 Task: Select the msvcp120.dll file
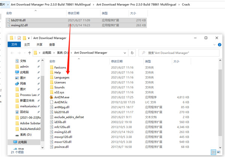[63, 137]
